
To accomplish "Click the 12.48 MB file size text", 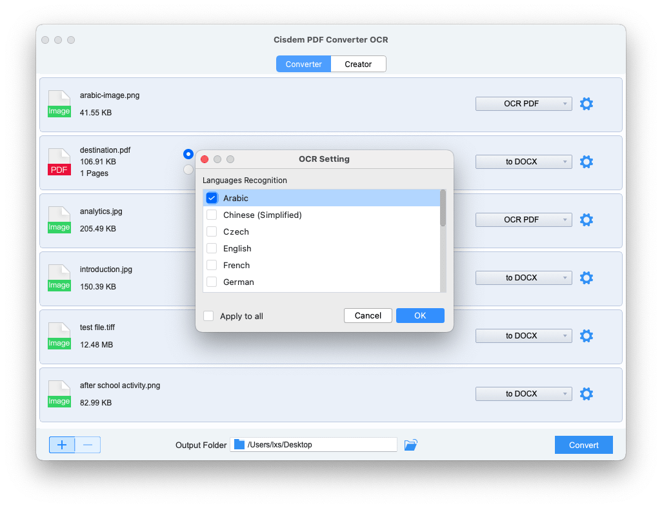I will tap(96, 345).
